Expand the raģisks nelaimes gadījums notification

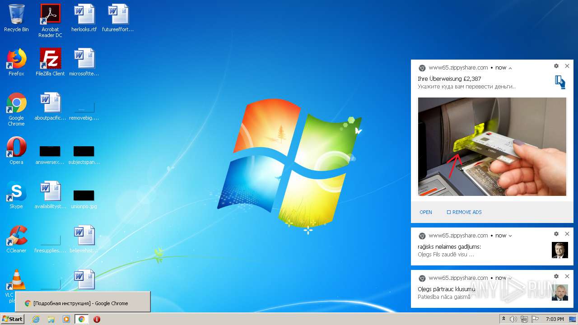510,236
